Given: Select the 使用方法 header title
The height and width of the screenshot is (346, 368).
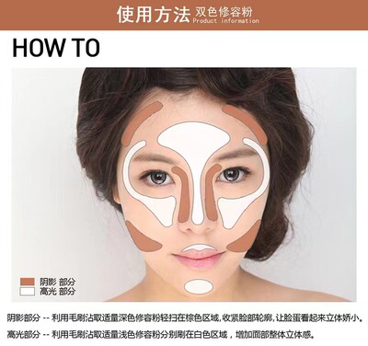Looking at the screenshot, I should pos(154,15).
